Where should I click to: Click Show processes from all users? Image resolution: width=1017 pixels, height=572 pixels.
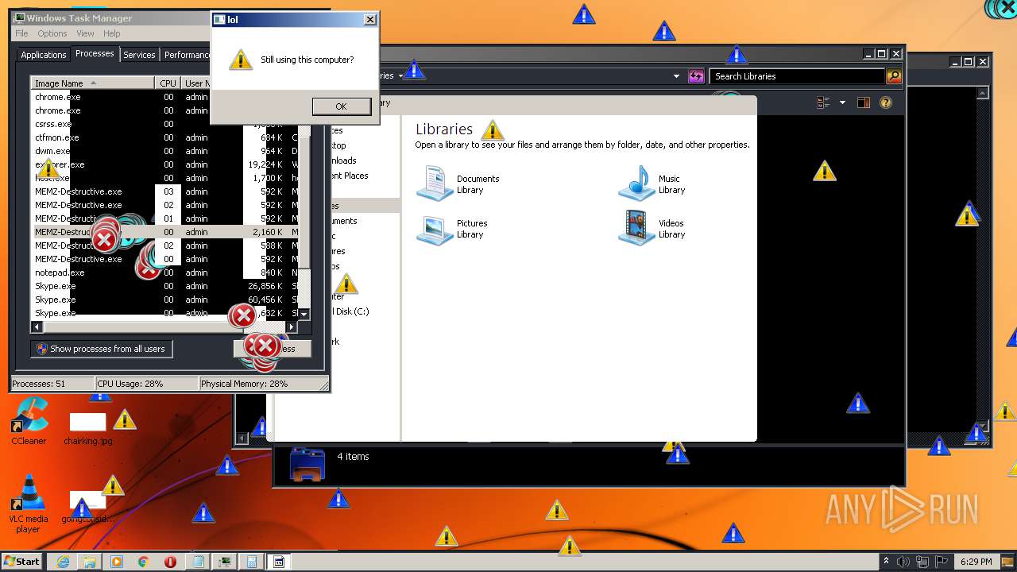(x=102, y=349)
